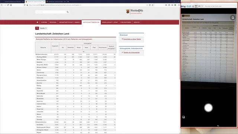This screenshot has width=238, height=134.
Task: Click the rotate-right icon in phone viewer toolbar
Action: pyautogui.click(x=190, y=6)
